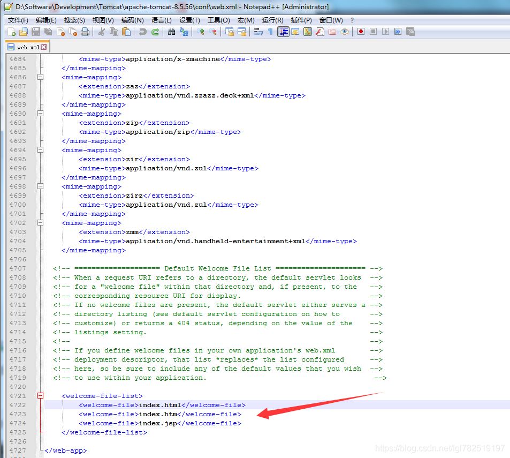Toggle word wrap in the toolbar
The height and width of the screenshot is (458, 510).
258,32
